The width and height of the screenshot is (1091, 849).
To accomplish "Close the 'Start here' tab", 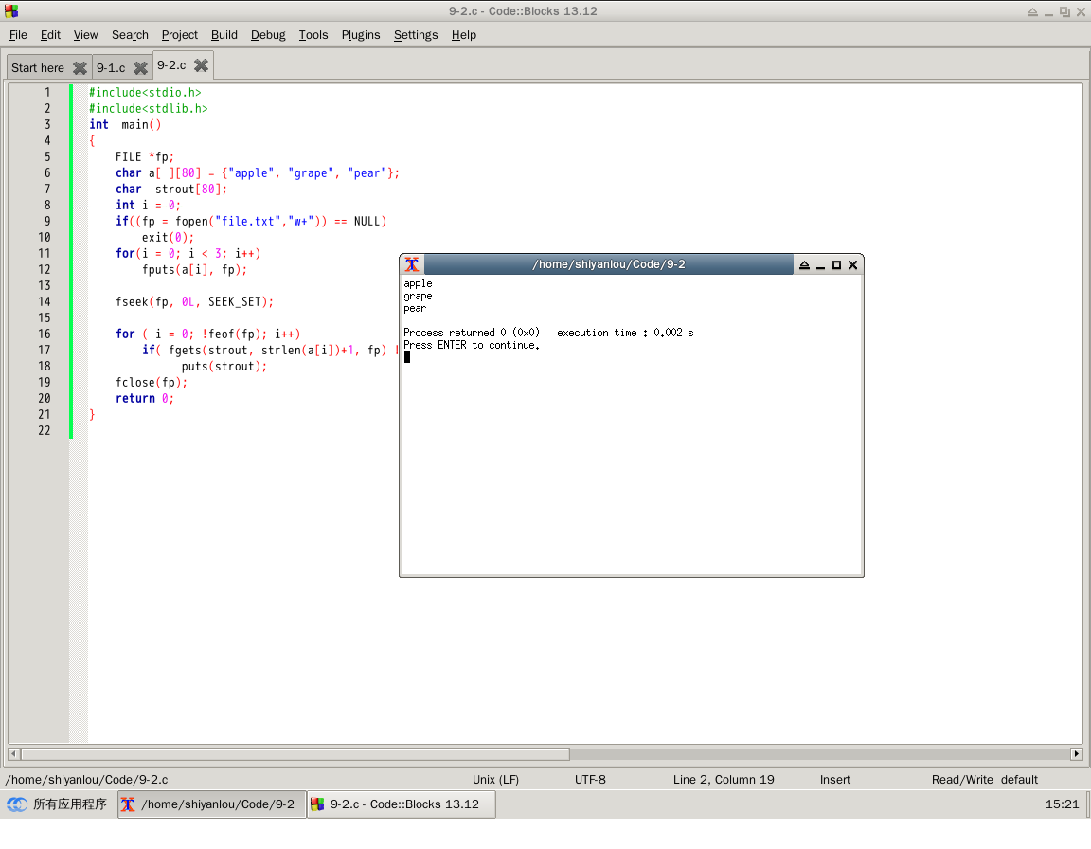I will point(80,67).
